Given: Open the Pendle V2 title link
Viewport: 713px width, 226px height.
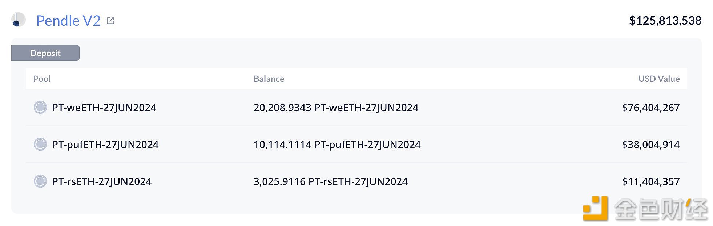Looking at the screenshot, I should click(68, 21).
